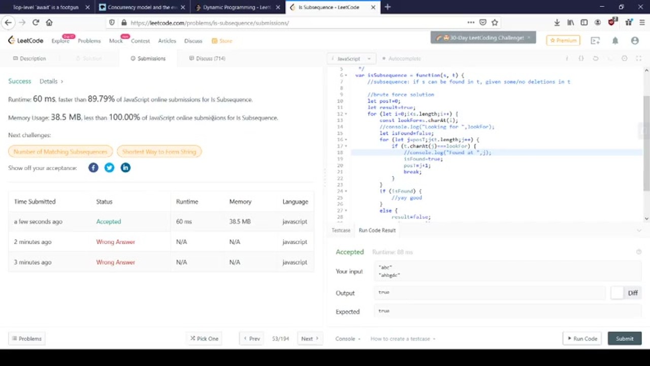Open the Accepted submission link
The image size is (650, 366).
click(x=109, y=222)
